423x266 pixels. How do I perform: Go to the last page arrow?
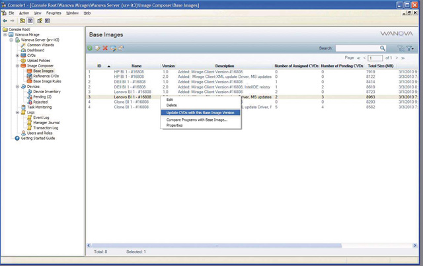403,58
